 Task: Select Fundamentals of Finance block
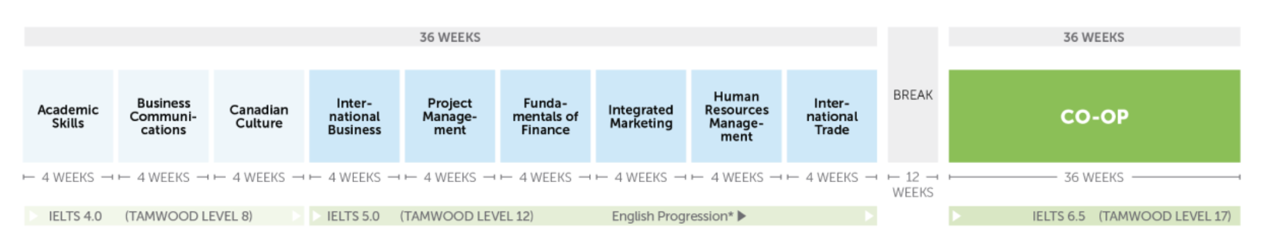[545, 116]
